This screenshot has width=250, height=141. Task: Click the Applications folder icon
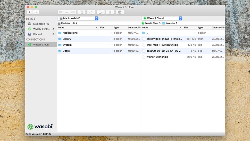60,33
